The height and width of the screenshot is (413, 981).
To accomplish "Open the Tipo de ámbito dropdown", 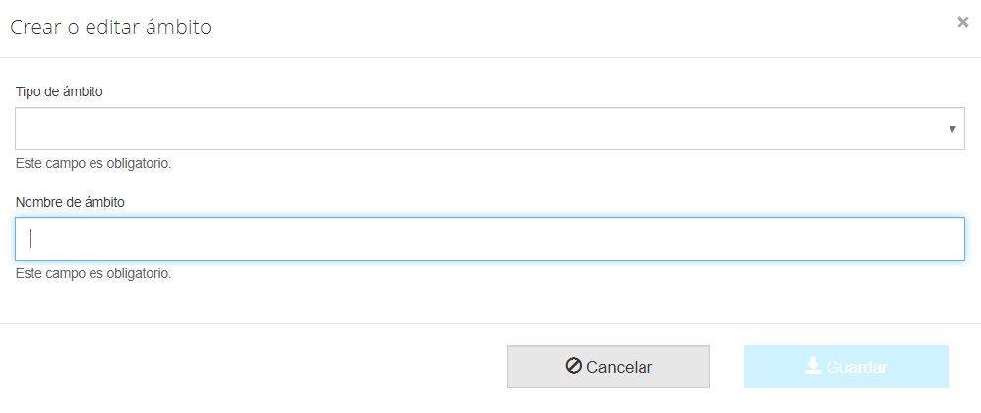I will click(x=489, y=129).
